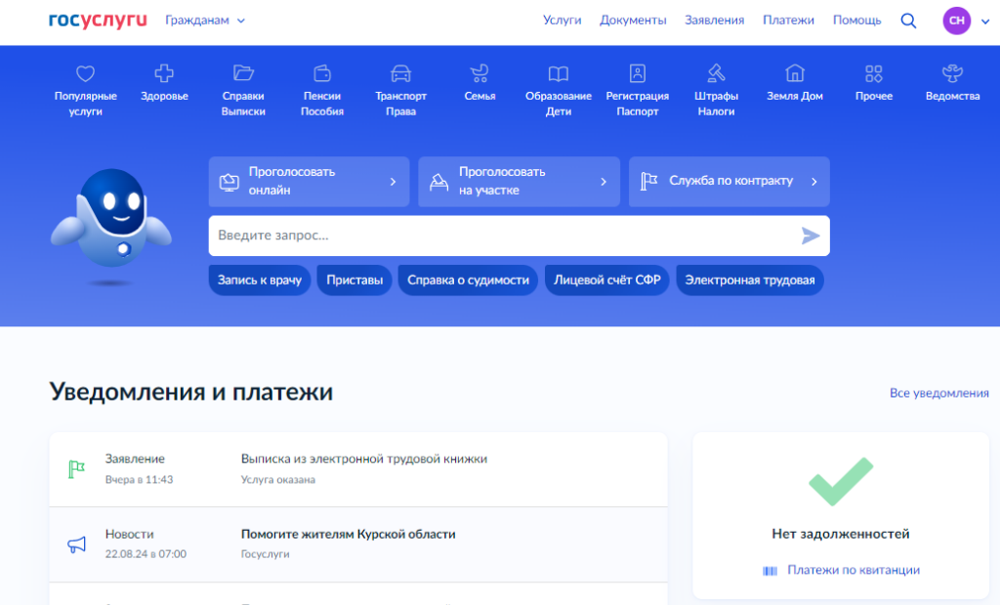Open the Ведомства emblem icon
The height and width of the screenshot is (605, 1000).
coord(952,73)
